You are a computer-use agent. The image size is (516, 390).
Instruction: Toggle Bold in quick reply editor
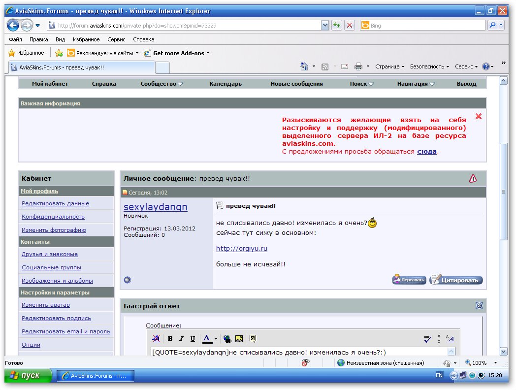170,338
